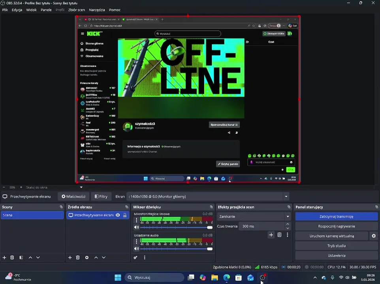Toggle Tryb studia mode

point(337,245)
